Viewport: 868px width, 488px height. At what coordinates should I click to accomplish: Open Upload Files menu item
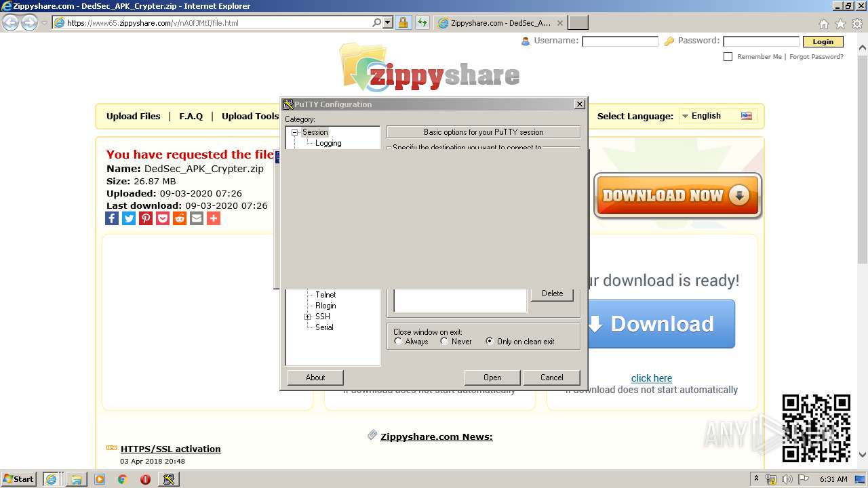pos(134,116)
